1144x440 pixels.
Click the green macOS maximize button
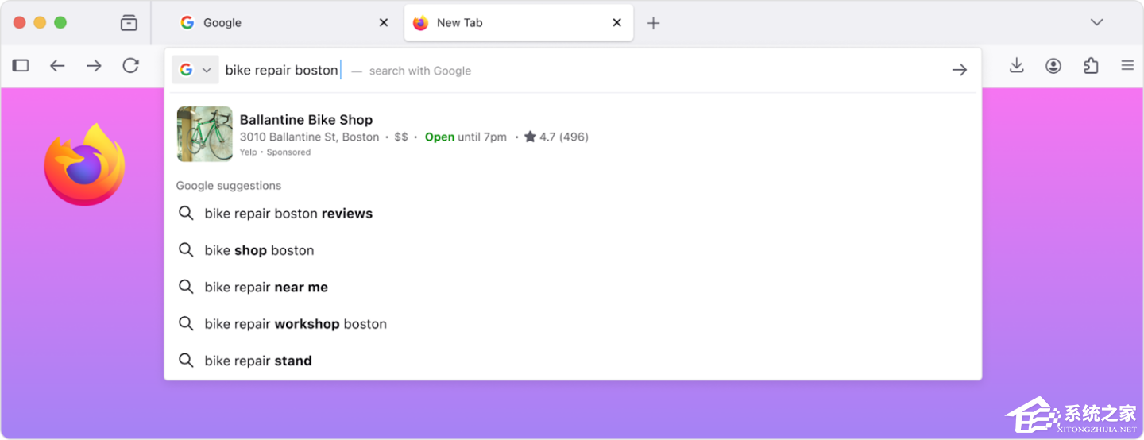(60, 23)
